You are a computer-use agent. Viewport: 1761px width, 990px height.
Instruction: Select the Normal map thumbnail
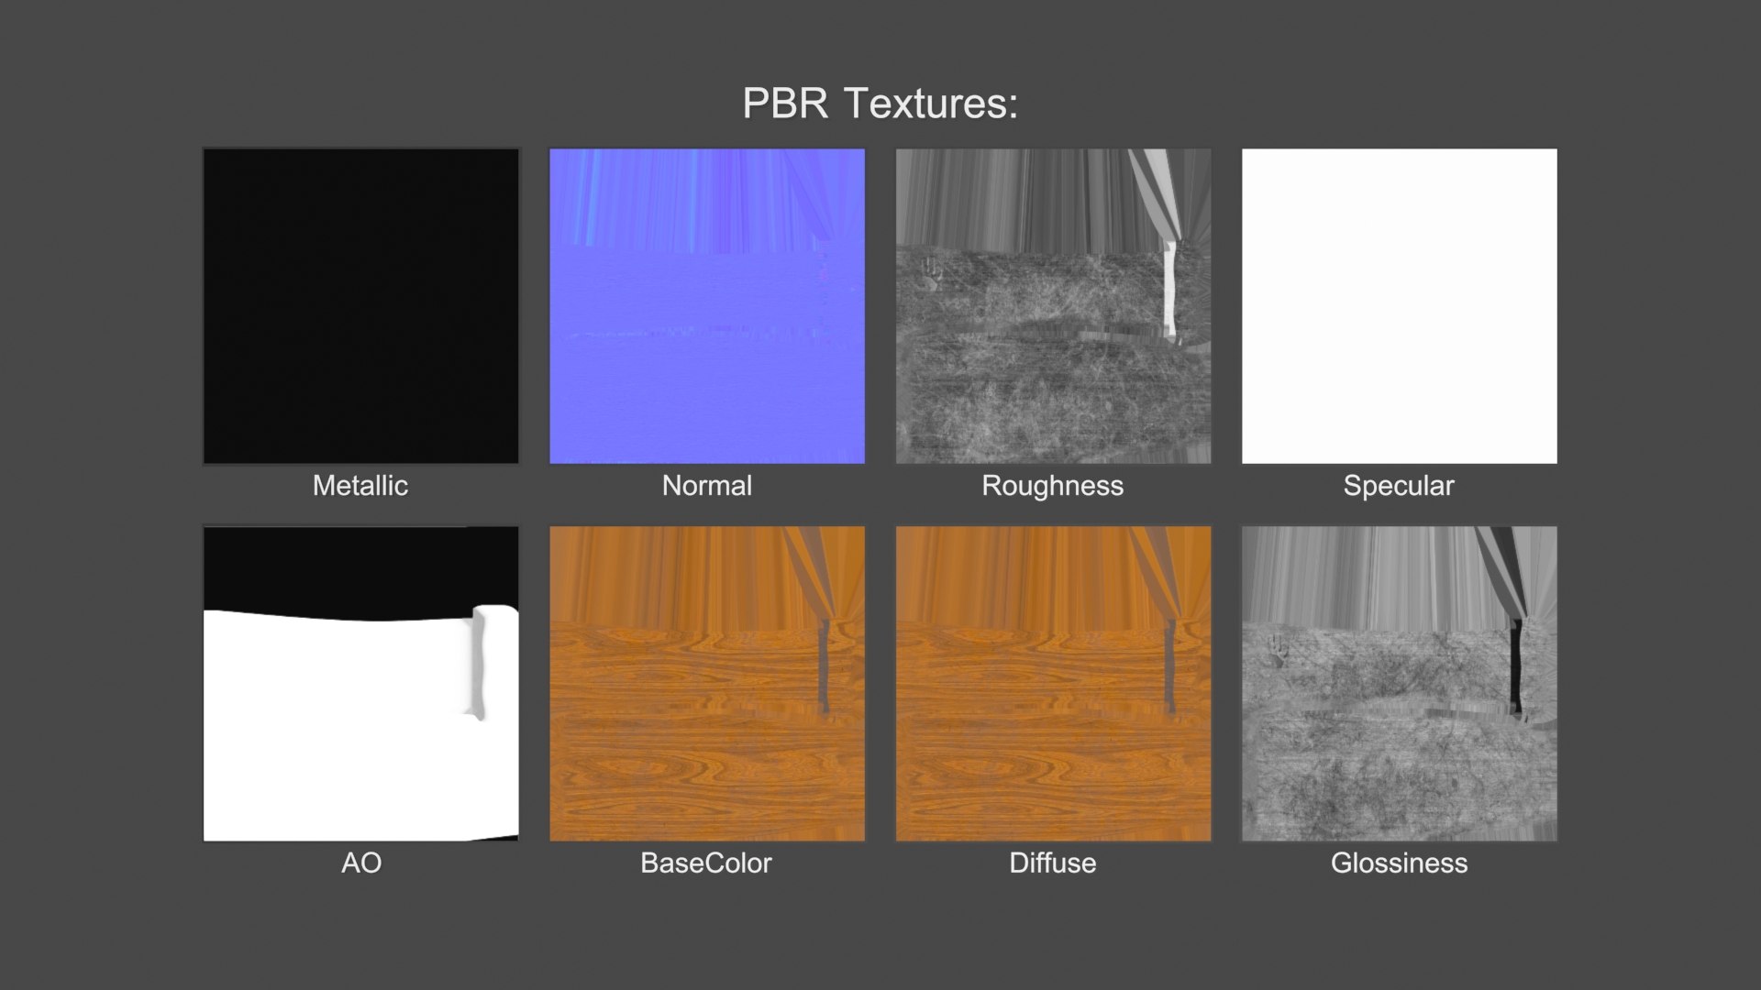[x=706, y=306]
